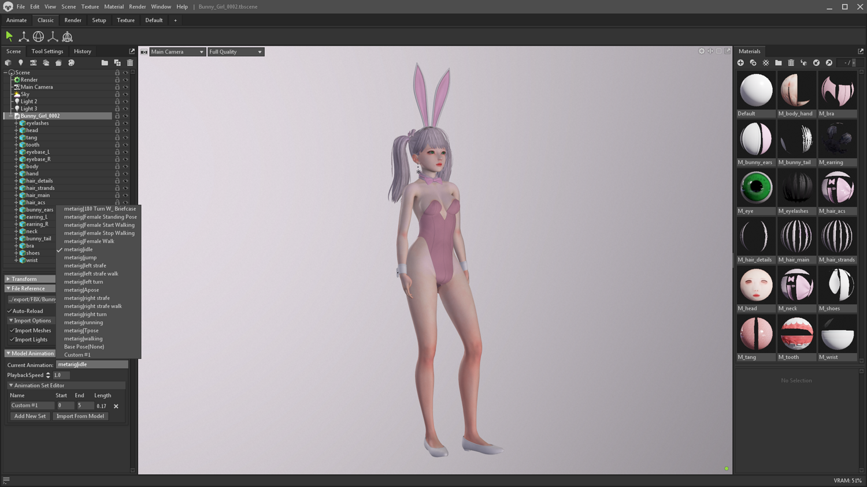Hide the Bunny_Girl_0002 object
Image resolution: width=867 pixels, height=487 pixels.
[x=125, y=116]
